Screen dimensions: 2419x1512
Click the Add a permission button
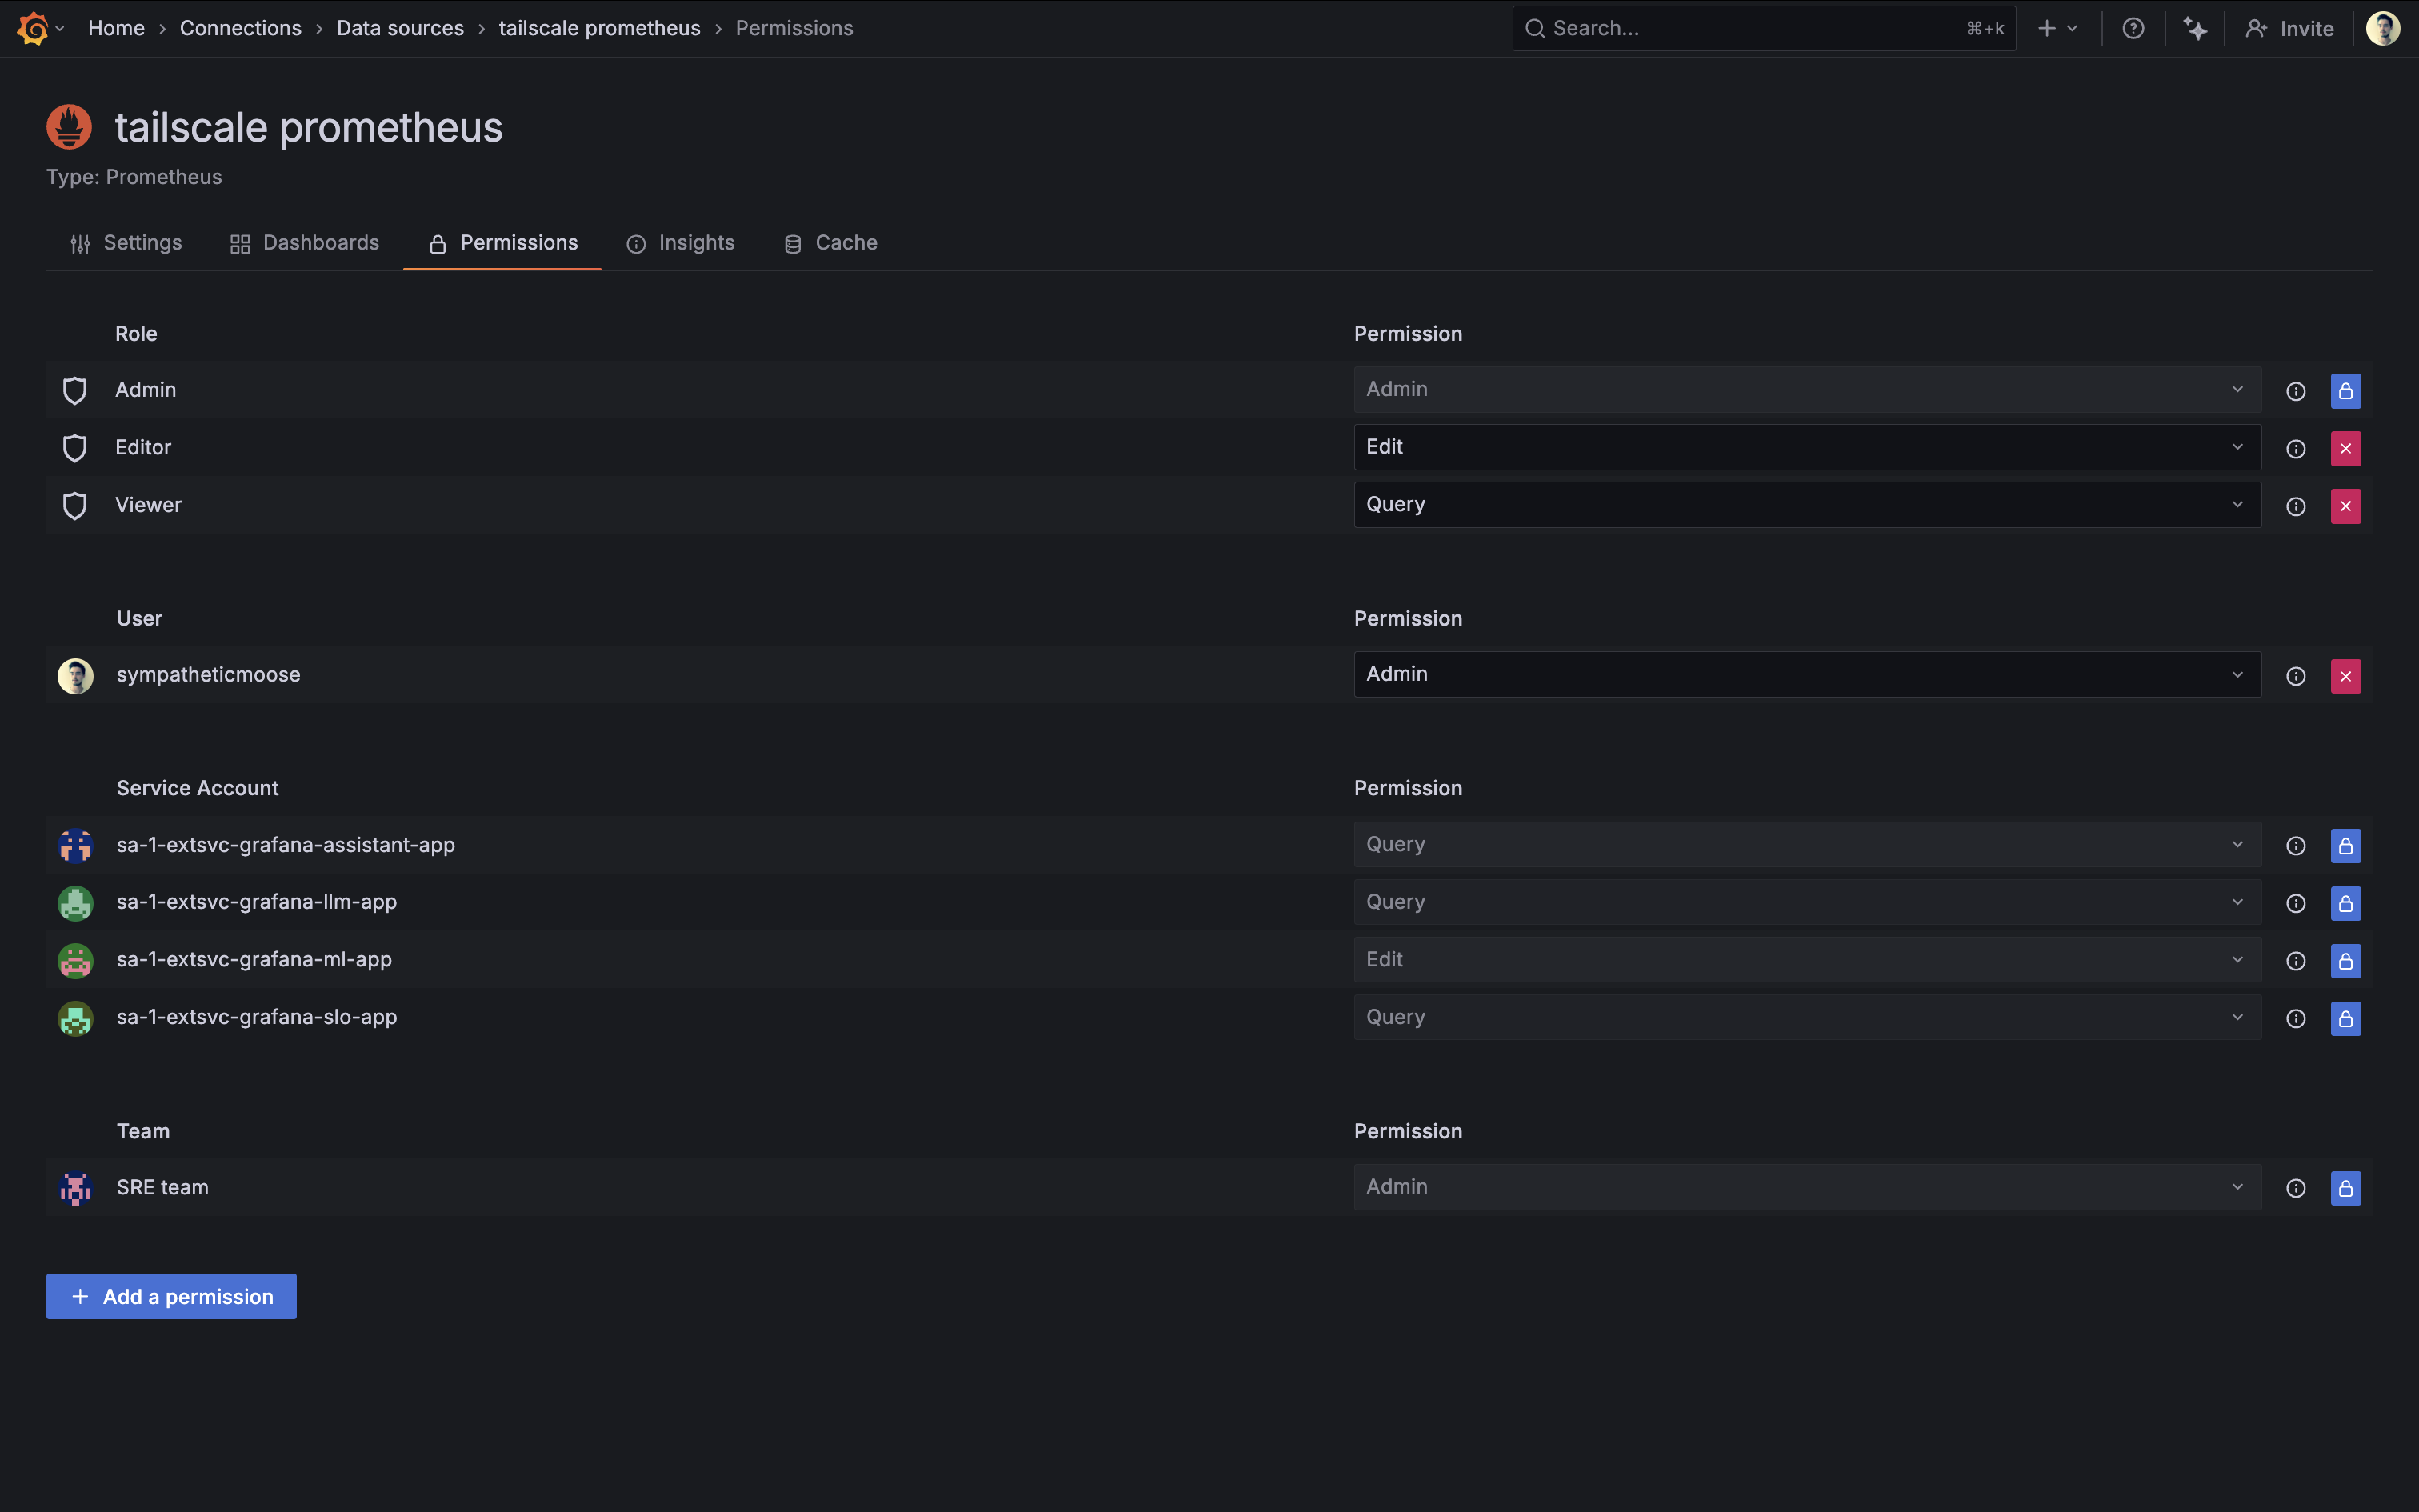click(x=171, y=1296)
